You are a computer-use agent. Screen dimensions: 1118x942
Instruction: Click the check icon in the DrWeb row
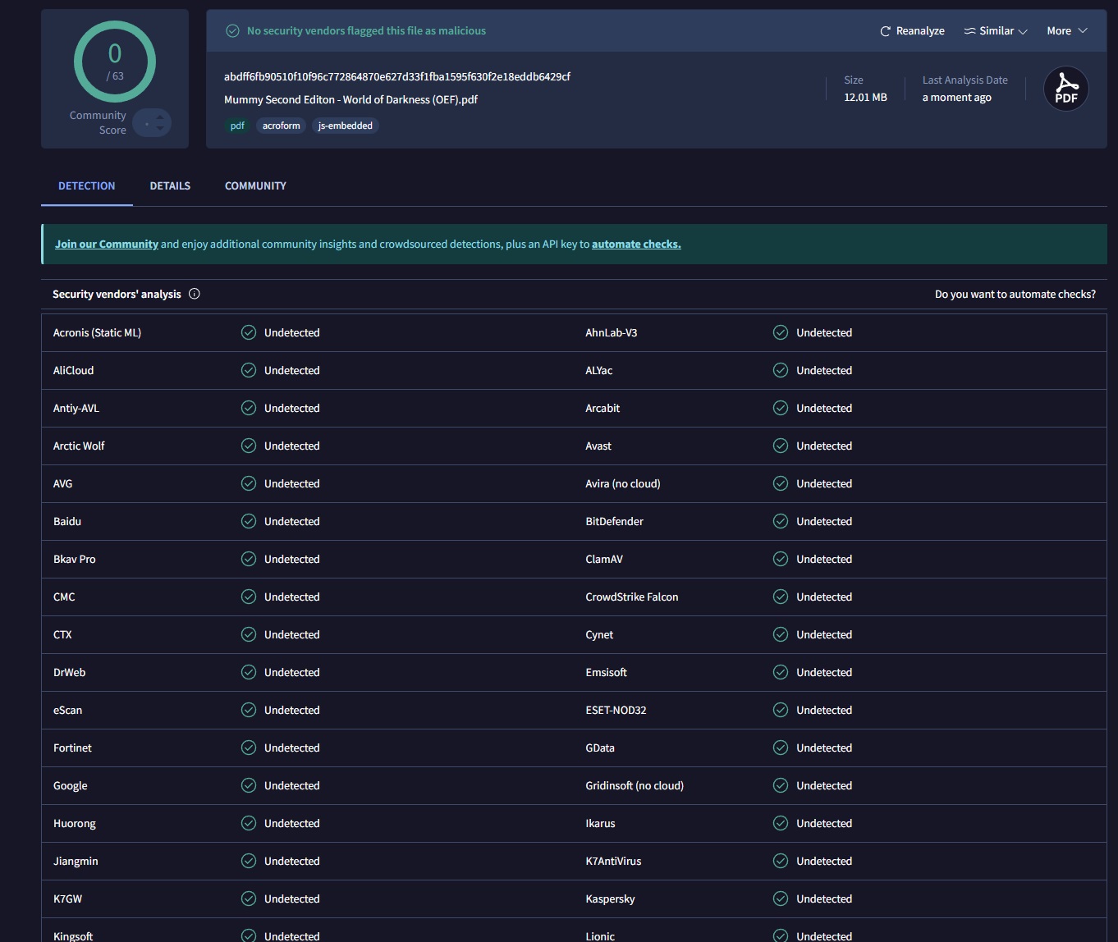click(x=249, y=672)
